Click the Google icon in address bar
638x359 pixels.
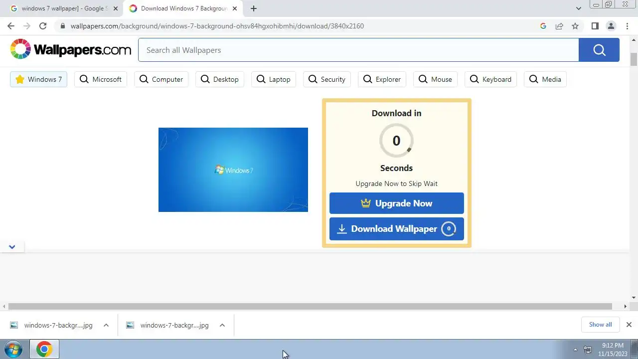coord(543,26)
